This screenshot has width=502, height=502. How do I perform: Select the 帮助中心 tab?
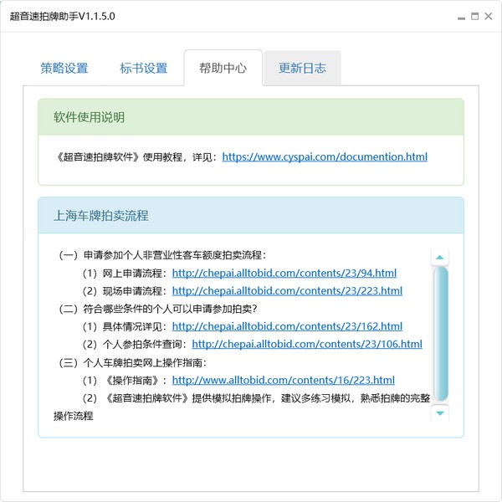coord(223,69)
